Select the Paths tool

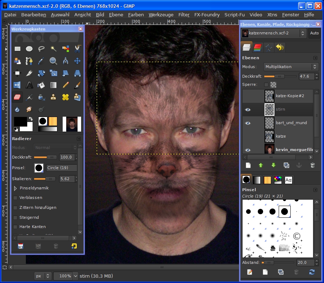[x=29, y=61]
